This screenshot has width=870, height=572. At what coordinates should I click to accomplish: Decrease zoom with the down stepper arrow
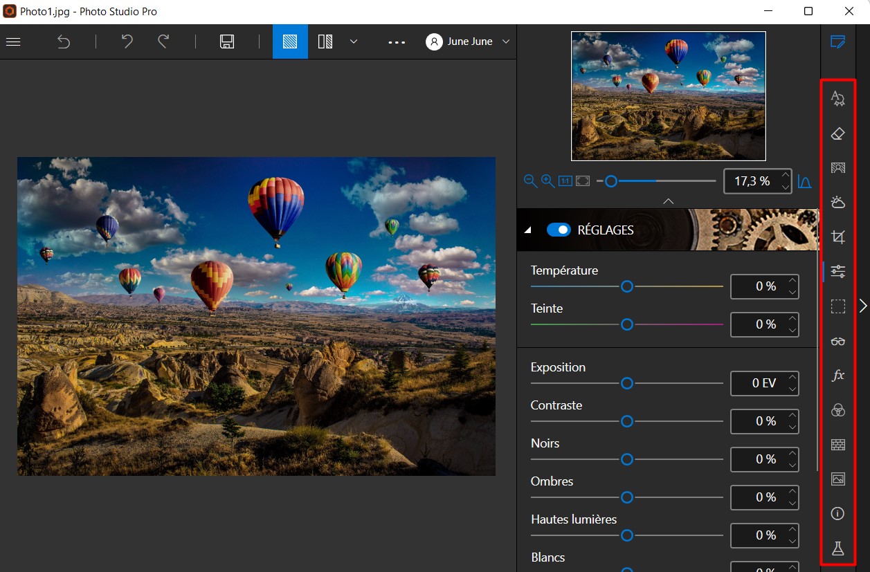point(786,187)
